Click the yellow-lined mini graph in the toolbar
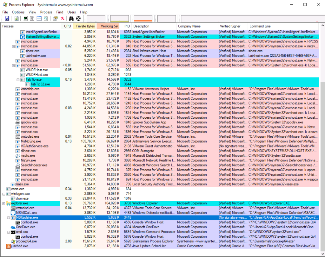325x257 pixels. pyautogui.click(x=120, y=19)
